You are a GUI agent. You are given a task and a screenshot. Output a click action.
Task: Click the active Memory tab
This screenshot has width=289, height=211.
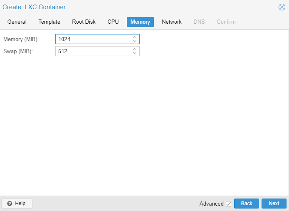[140, 22]
